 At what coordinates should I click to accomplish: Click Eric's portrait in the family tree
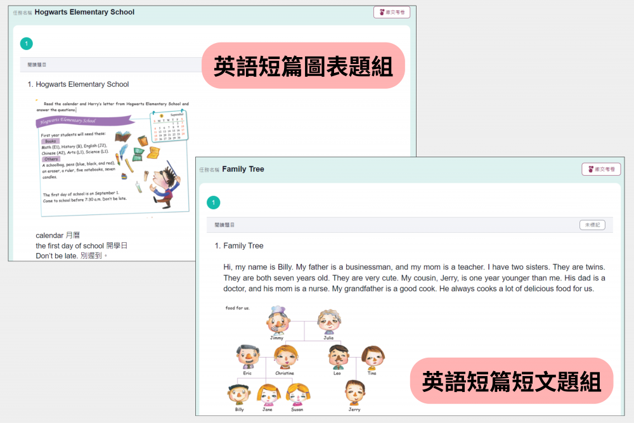247,357
